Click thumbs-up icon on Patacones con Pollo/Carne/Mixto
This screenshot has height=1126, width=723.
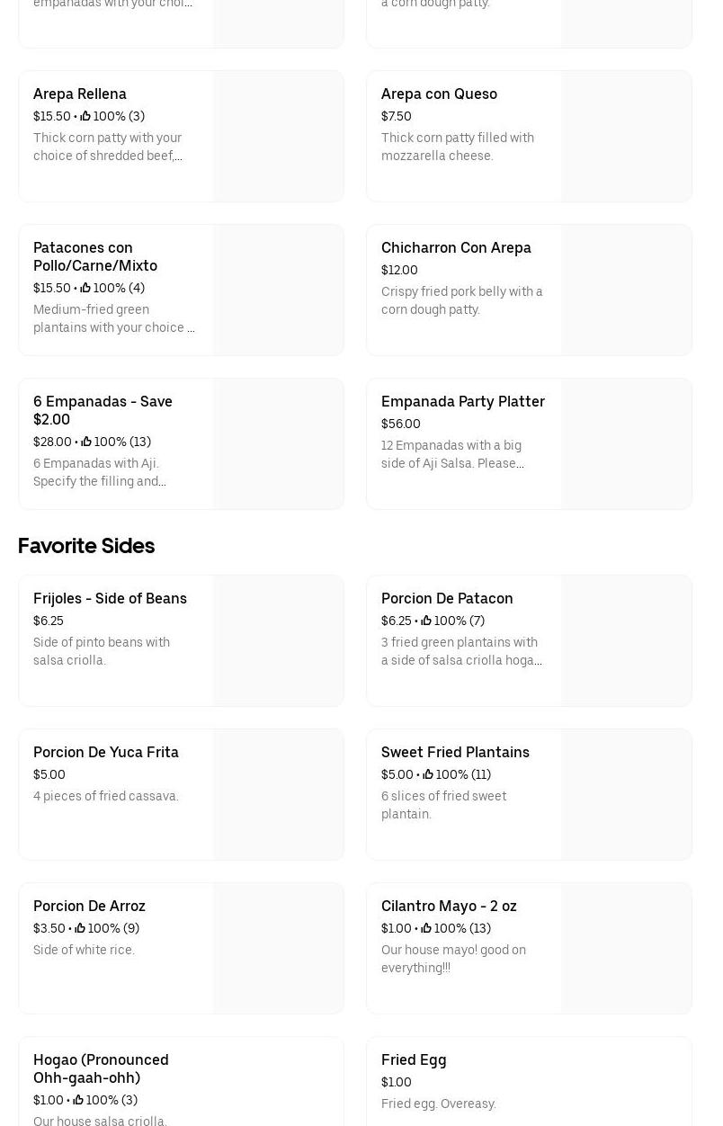pyautogui.click(x=85, y=288)
